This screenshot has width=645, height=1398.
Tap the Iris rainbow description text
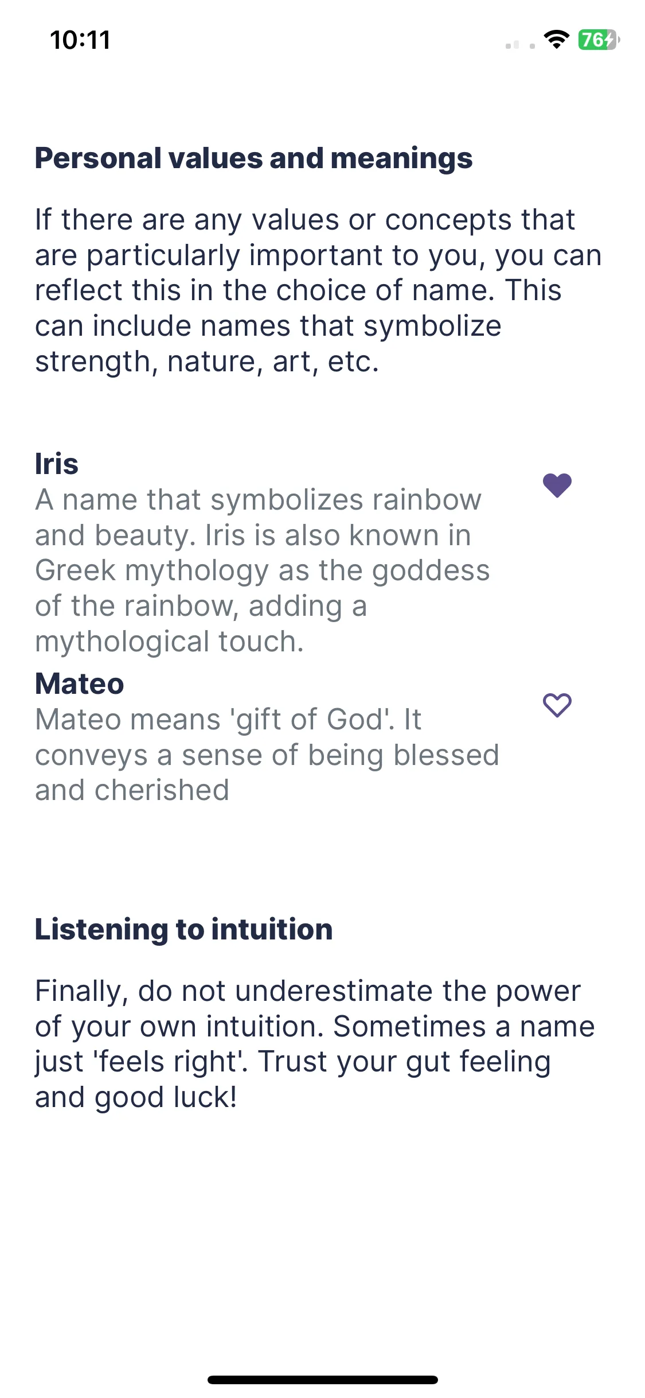263,570
